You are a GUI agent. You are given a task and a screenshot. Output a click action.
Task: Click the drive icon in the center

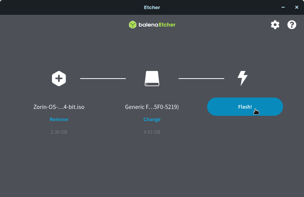152,79
